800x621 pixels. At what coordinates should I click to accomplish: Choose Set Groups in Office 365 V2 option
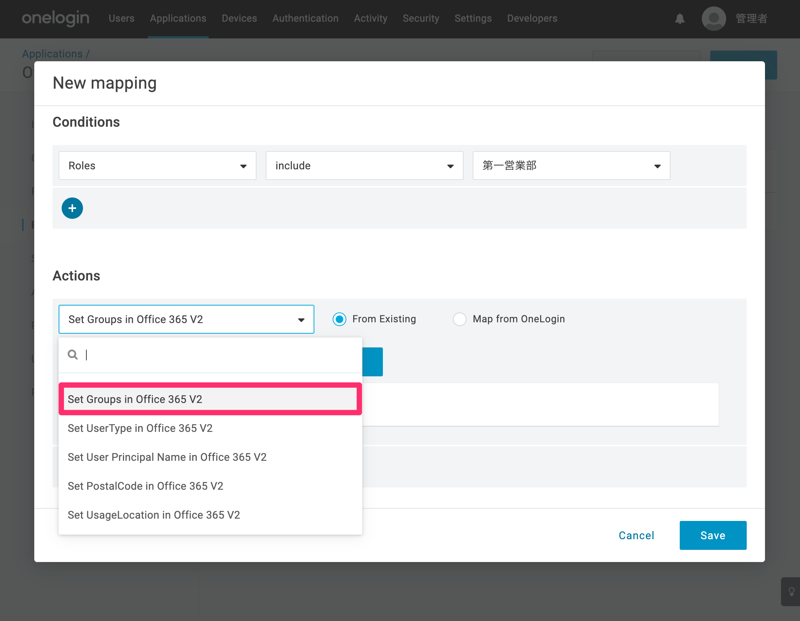click(x=210, y=399)
